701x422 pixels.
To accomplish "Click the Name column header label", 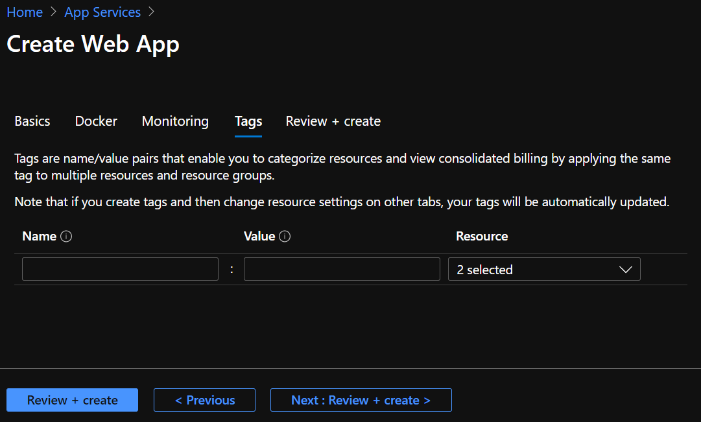I will click(x=40, y=236).
